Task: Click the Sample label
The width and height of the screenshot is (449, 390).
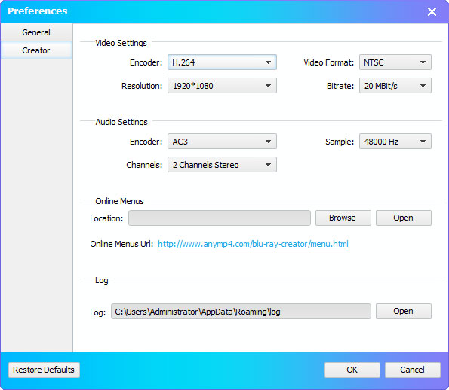Action: (x=340, y=142)
